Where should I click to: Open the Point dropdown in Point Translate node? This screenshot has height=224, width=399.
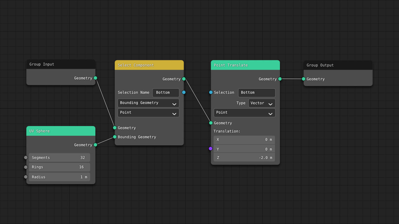[244, 113]
